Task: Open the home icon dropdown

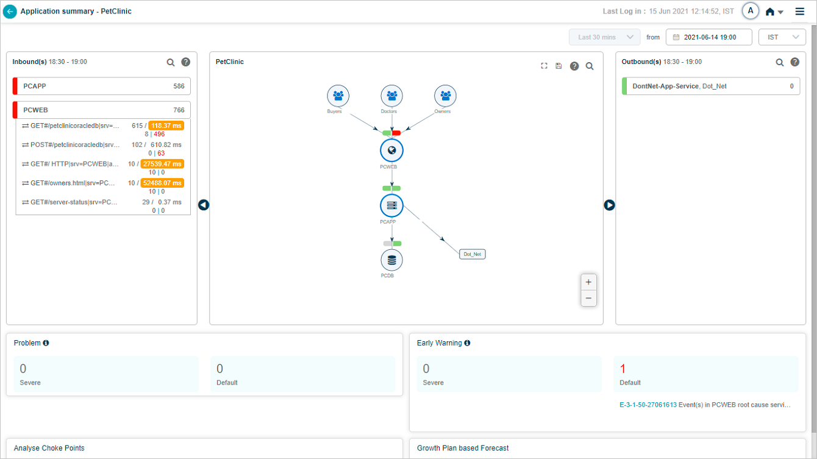Action: 774,12
